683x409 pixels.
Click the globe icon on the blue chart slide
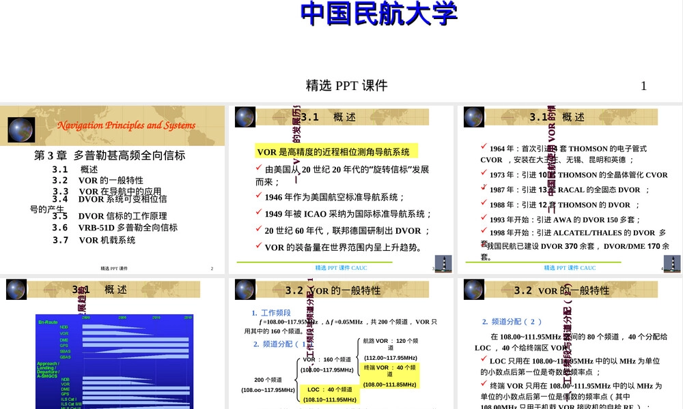click(16, 290)
